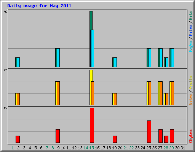Click day label 15 on the x-axis

91,148
